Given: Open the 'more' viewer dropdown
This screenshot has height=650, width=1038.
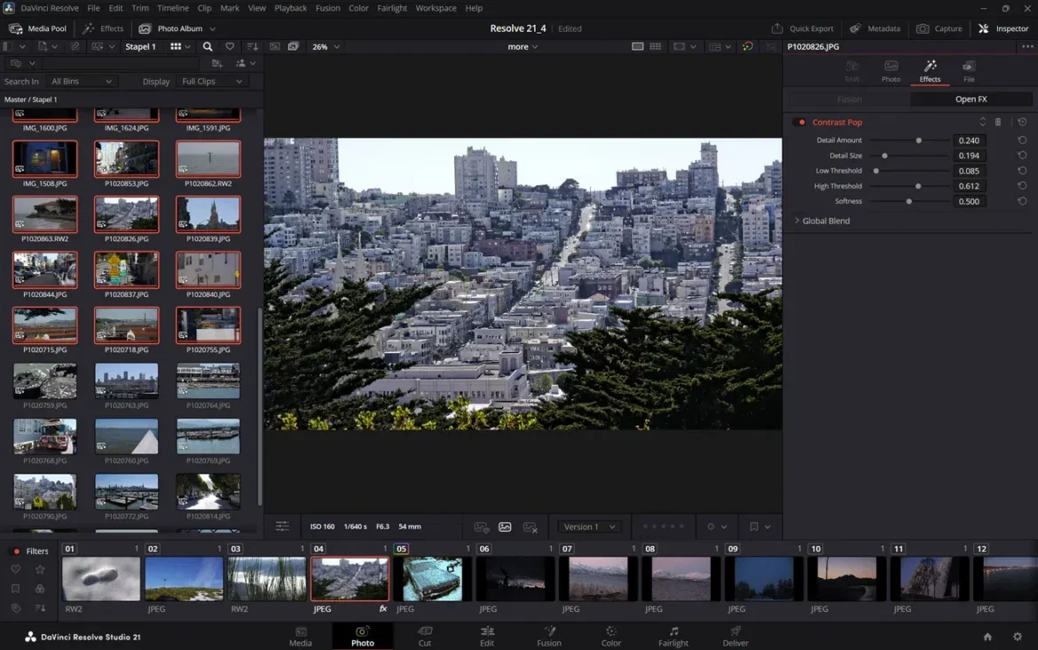Looking at the screenshot, I should tap(523, 47).
